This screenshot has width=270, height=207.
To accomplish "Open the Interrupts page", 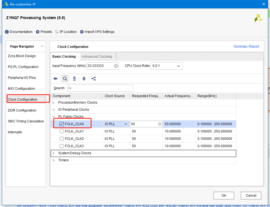I will 15,132.
